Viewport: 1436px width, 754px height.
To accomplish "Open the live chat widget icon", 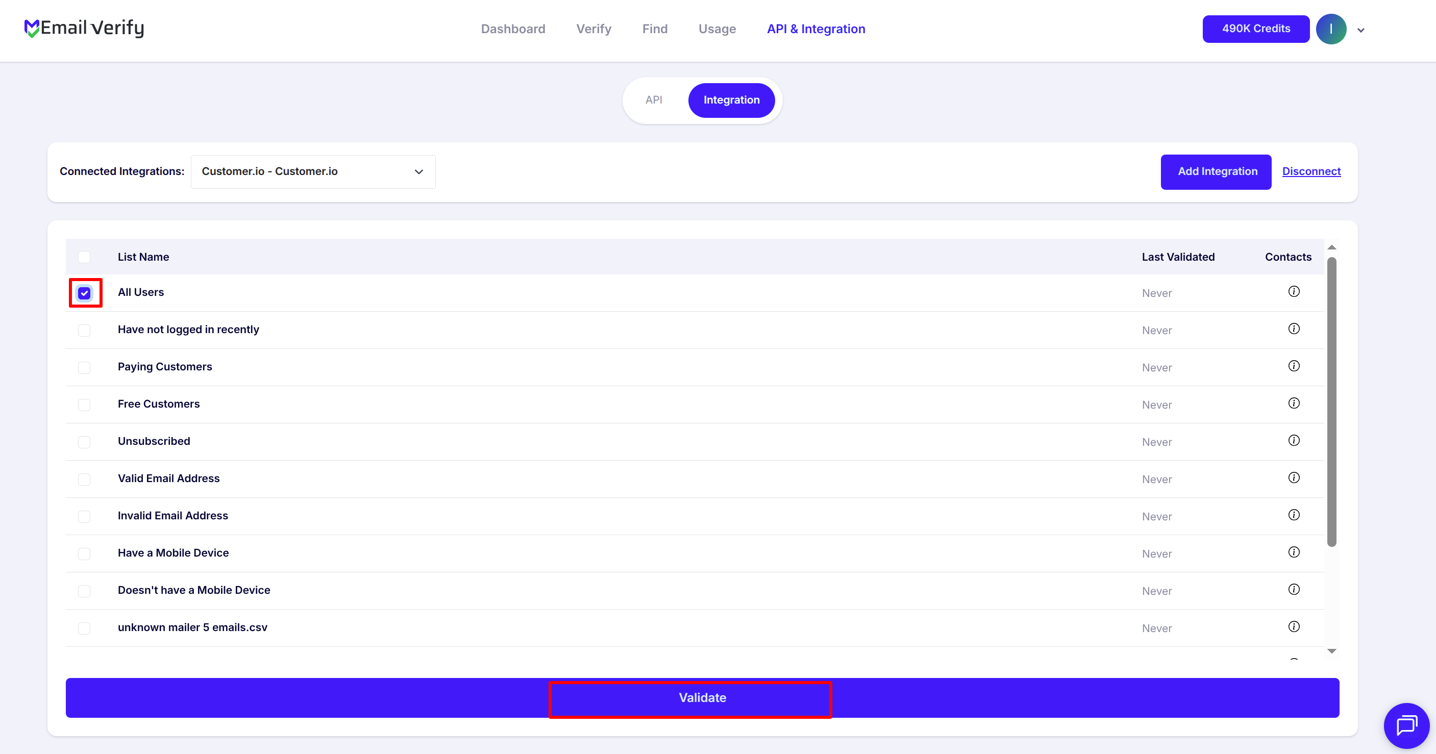I will click(x=1406, y=725).
